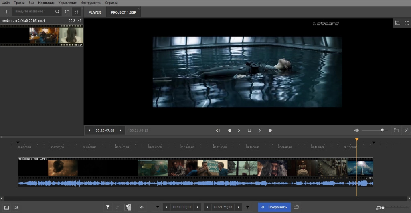The width and height of the screenshot is (411, 213).
Task: Start playback with the Play button
Action: (239, 130)
